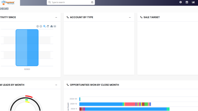The width and height of the screenshot is (198, 111).
Task: Click the small 2024-09 bar
Action: [x=80, y=99]
